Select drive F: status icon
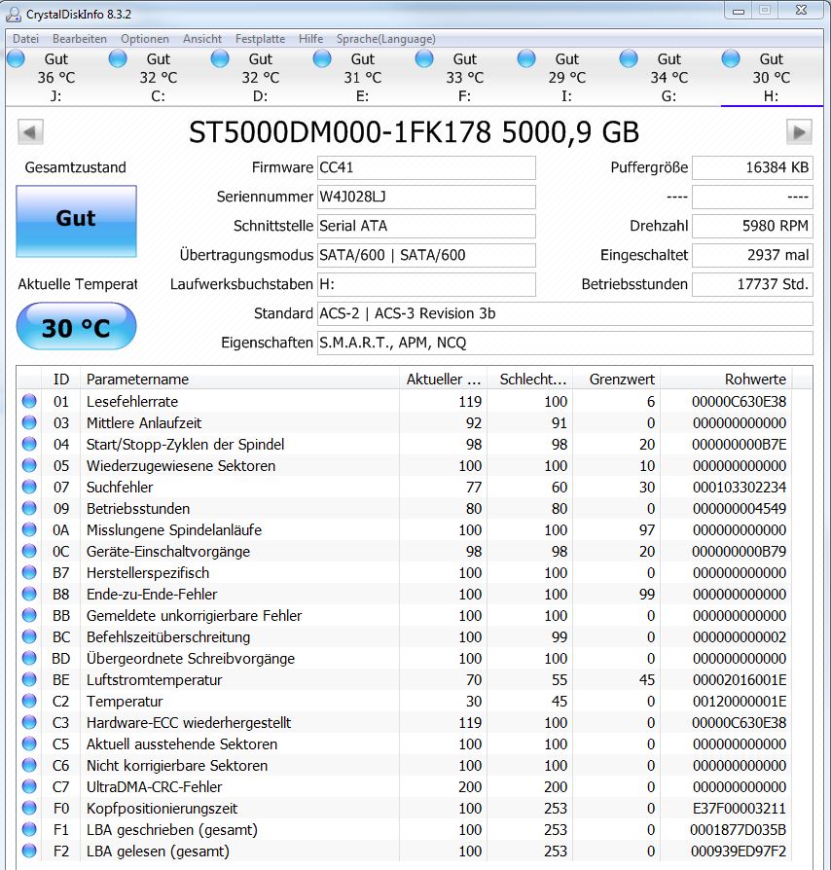Viewport: 831px width, 870px height. click(x=424, y=58)
